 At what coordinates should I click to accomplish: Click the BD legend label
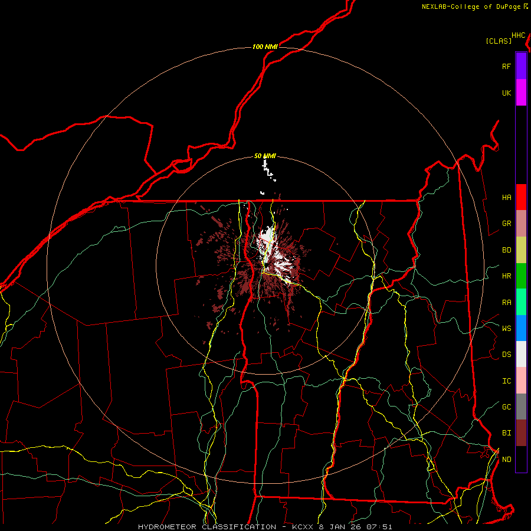506,250
